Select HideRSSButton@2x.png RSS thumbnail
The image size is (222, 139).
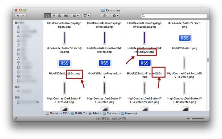pyautogui.click(x=65, y=63)
